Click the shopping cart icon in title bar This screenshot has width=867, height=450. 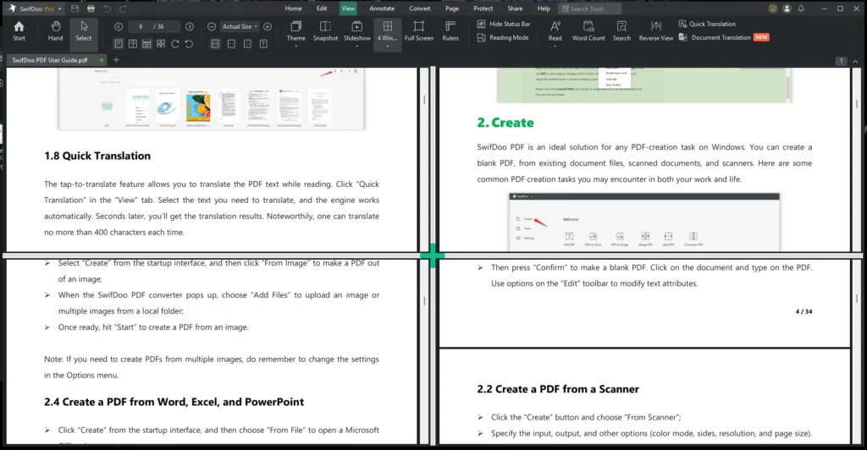[772, 8]
